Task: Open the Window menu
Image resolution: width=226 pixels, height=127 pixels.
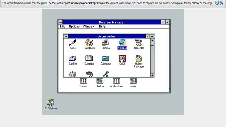Action: [89, 26]
